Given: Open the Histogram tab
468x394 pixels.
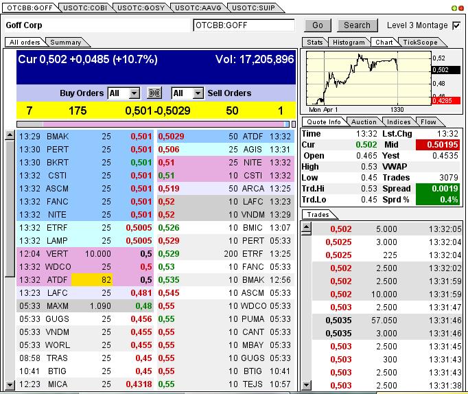Looking at the screenshot, I should [x=349, y=43].
